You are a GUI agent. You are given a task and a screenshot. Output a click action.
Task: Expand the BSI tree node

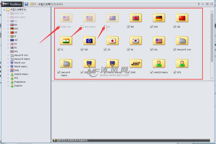8,25
